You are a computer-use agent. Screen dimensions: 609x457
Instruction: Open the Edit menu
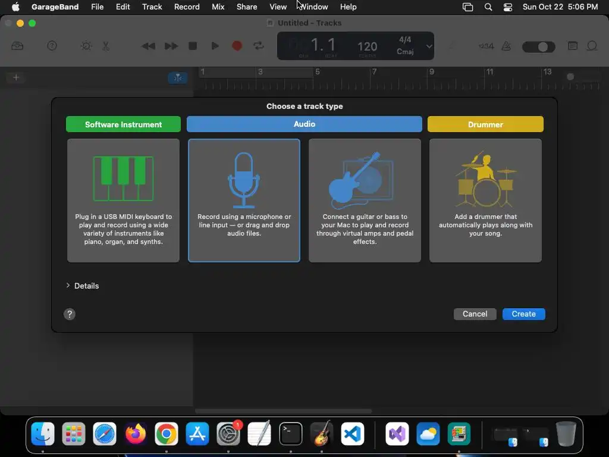tap(123, 7)
